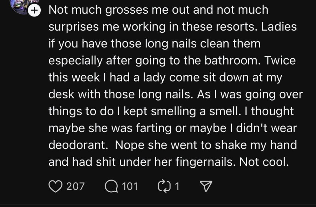Viewport: 316px width, 207px height.
Task: Click the final words 'Not cool.'
Action: (x=264, y=162)
